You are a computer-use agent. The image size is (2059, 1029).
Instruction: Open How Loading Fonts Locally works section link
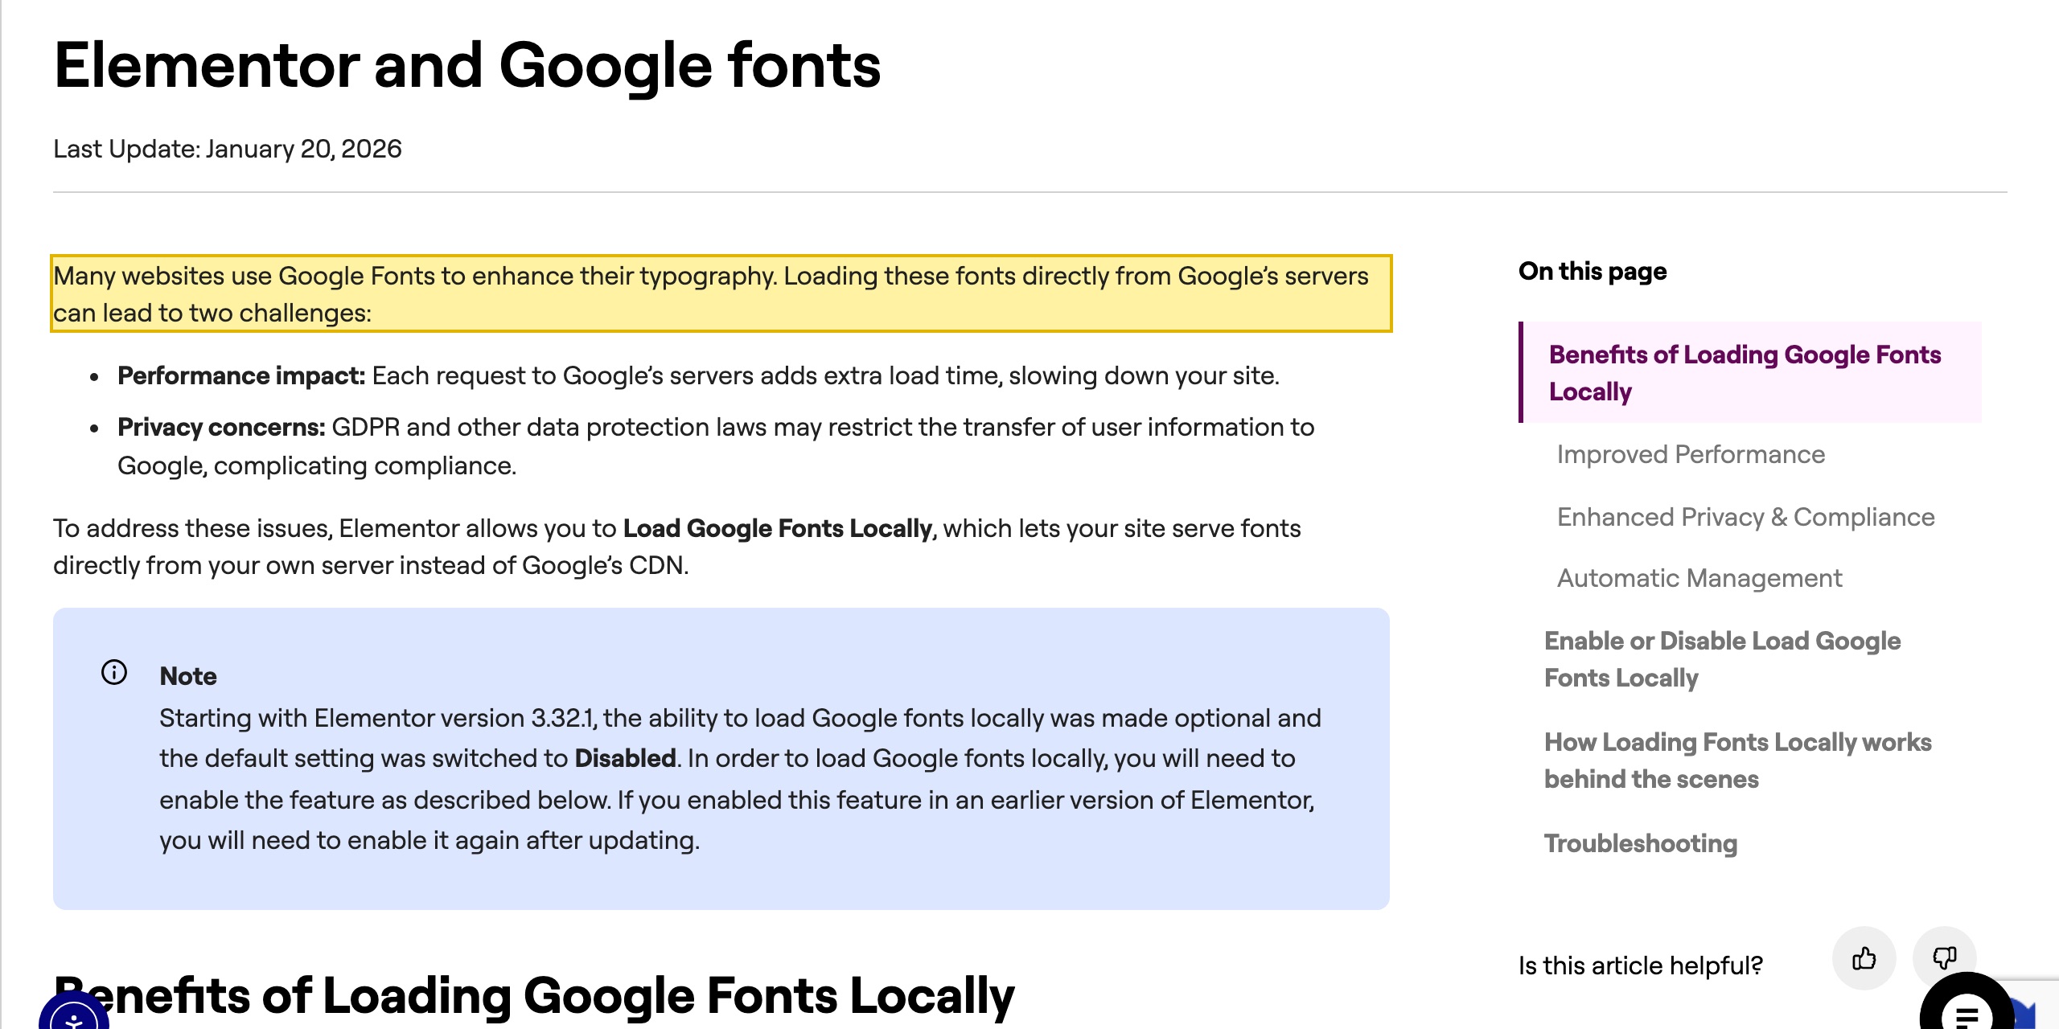(1737, 760)
